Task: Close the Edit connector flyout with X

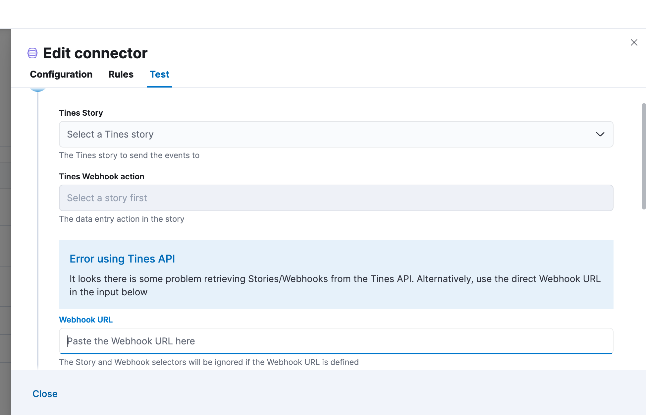Action: (x=634, y=42)
